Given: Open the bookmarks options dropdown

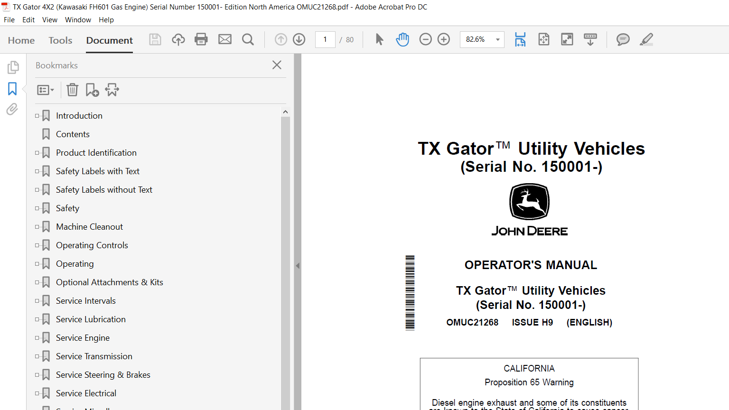Looking at the screenshot, I should 46,90.
